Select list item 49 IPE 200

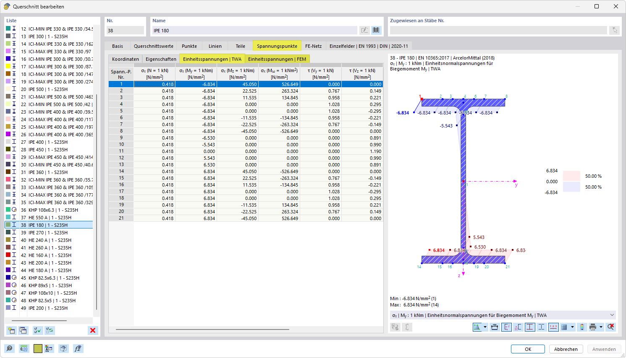point(49,308)
